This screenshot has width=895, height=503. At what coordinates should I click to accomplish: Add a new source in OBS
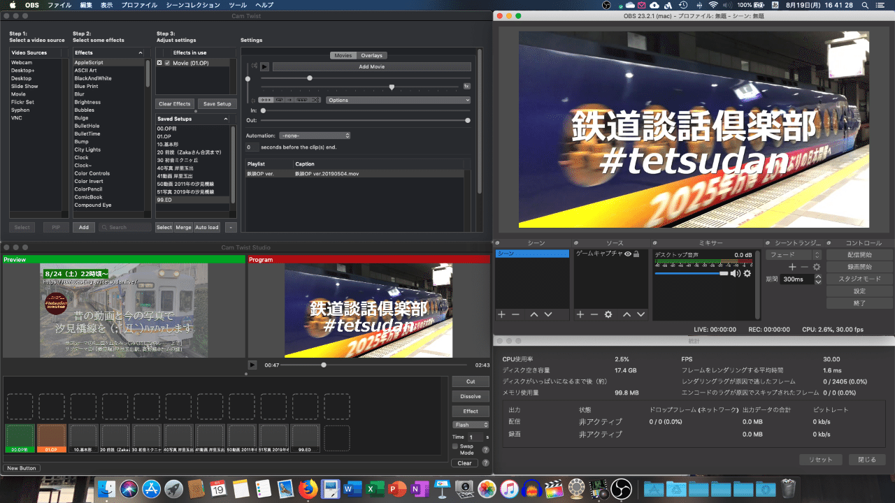click(580, 315)
